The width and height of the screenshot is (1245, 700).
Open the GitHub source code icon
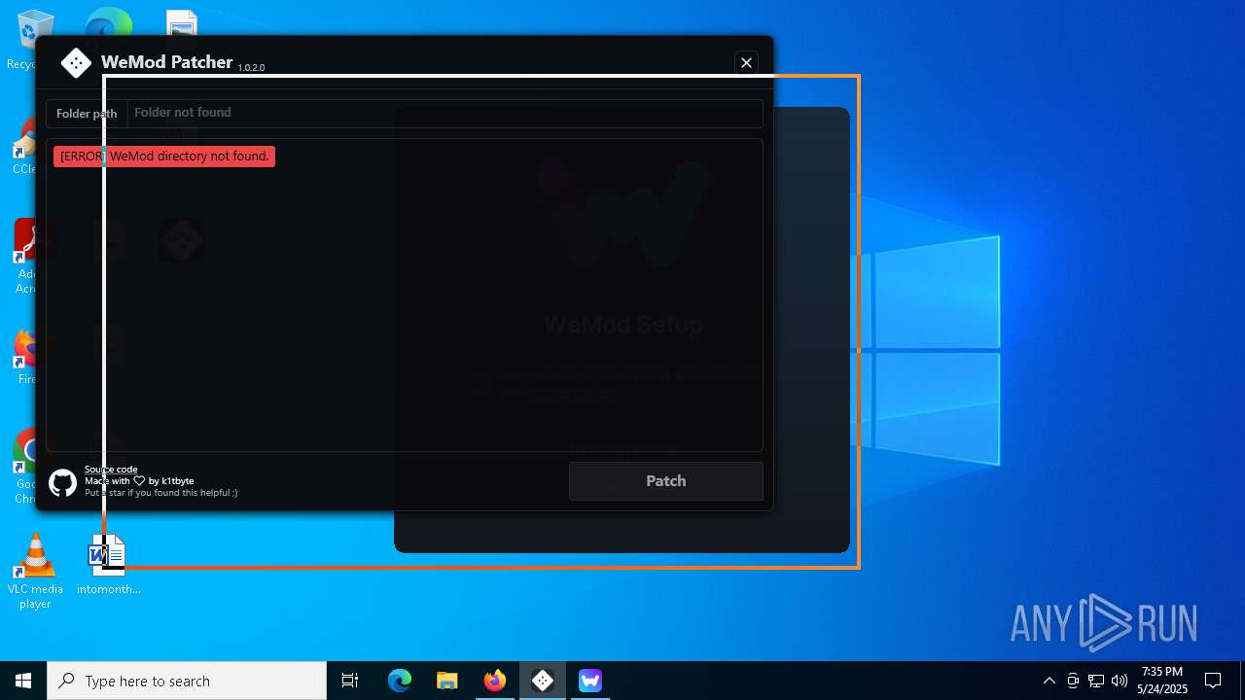[62, 482]
